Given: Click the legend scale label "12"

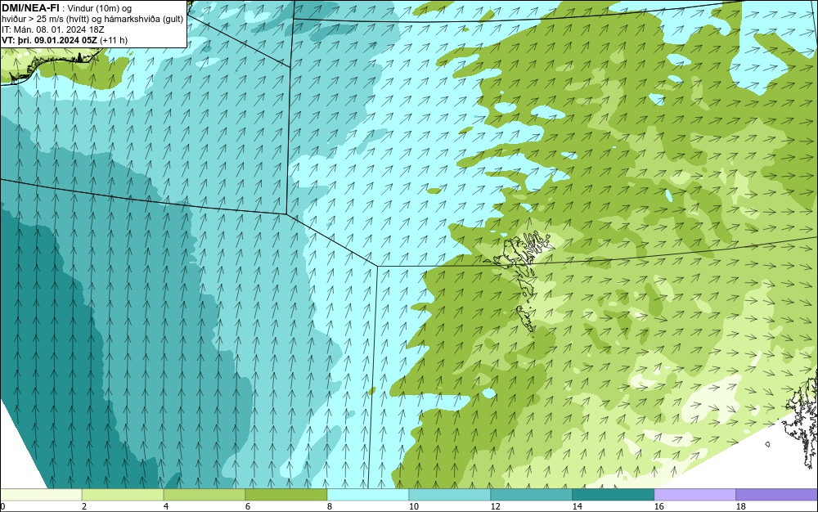Looking at the screenshot, I should click(x=495, y=506).
